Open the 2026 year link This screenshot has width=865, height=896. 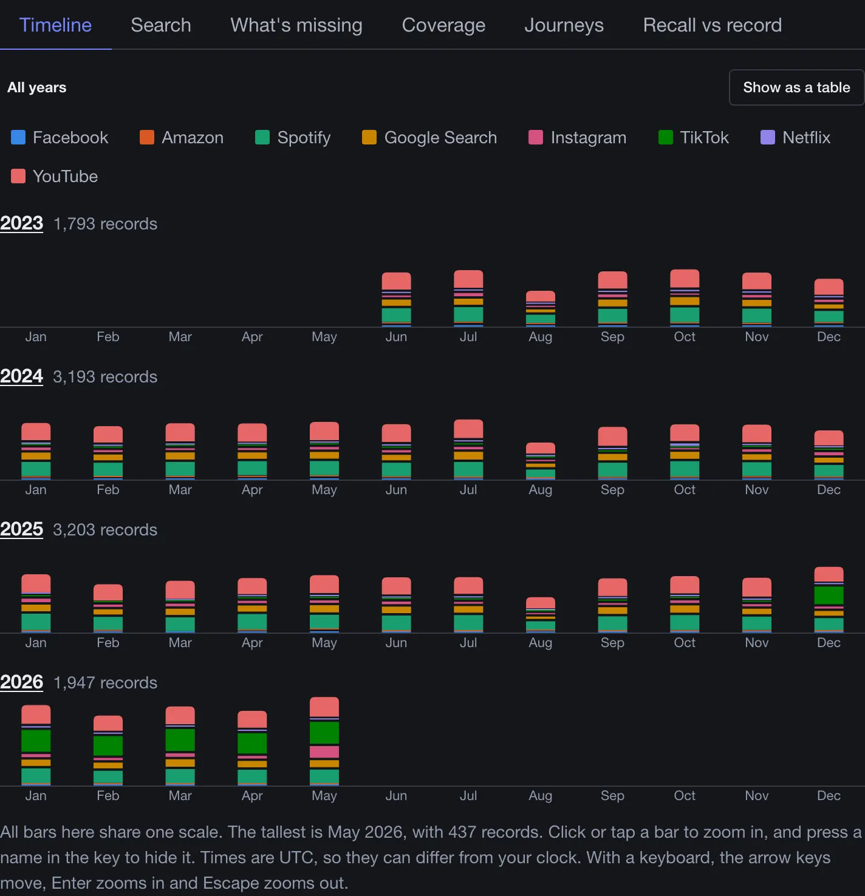tap(22, 682)
